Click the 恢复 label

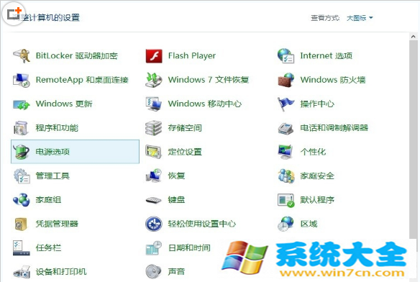[x=176, y=176]
